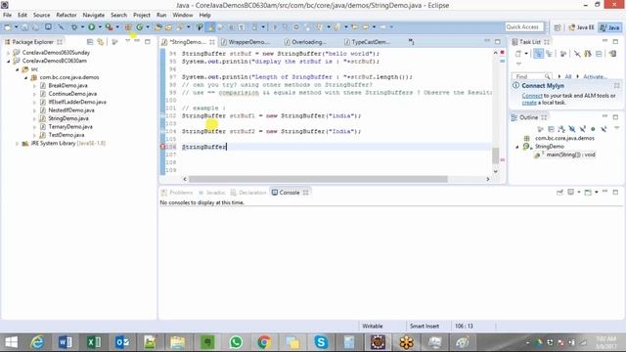This screenshot has width=626, height=352.
Task: Click the Open Task toolbar icon
Action: coord(168,27)
